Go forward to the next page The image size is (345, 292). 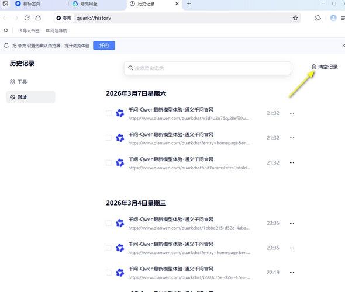point(16,18)
